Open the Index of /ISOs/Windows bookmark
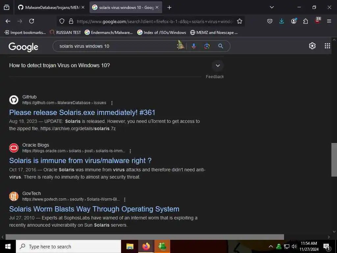Image resolution: width=337 pixels, height=253 pixels. pos(162,33)
